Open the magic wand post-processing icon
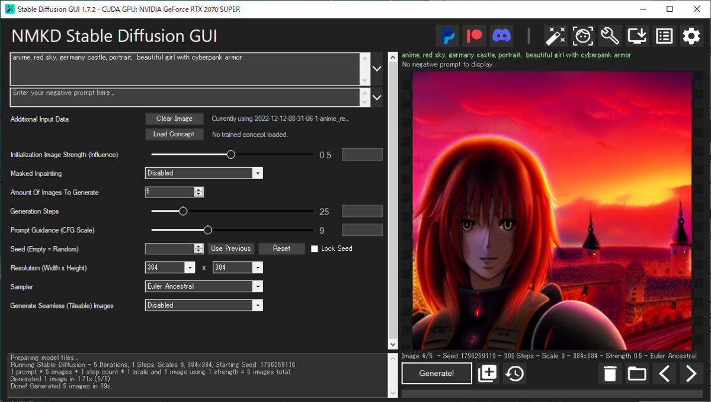711x402 pixels. click(556, 36)
